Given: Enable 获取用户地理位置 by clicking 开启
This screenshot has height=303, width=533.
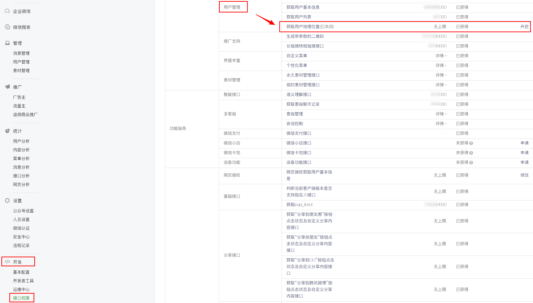Looking at the screenshot, I should point(525,26).
